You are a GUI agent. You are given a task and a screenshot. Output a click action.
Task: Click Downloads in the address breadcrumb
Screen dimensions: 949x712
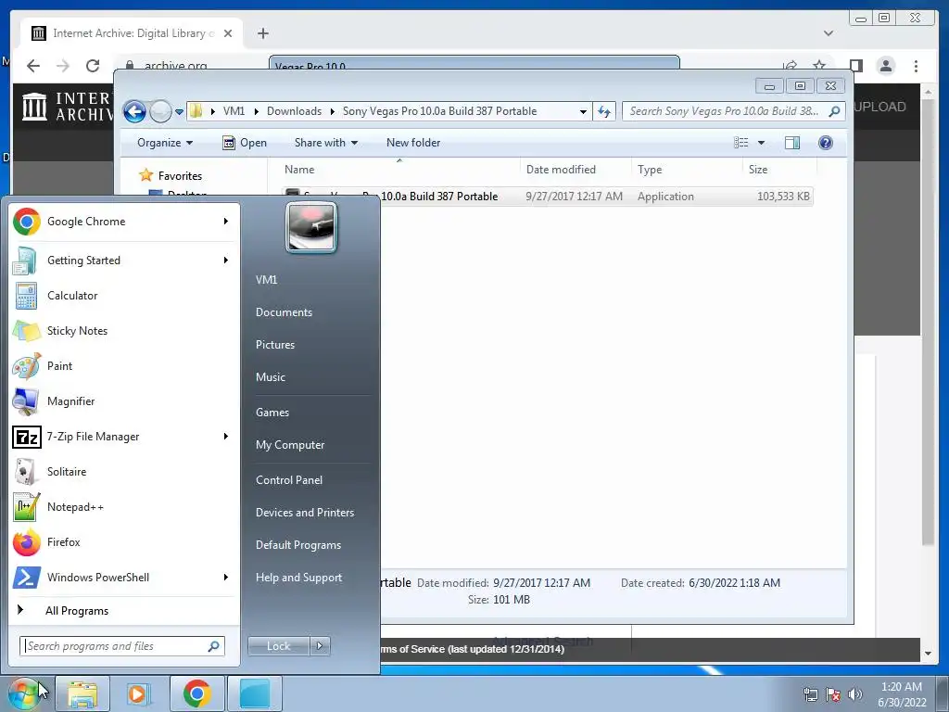click(294, 111)
